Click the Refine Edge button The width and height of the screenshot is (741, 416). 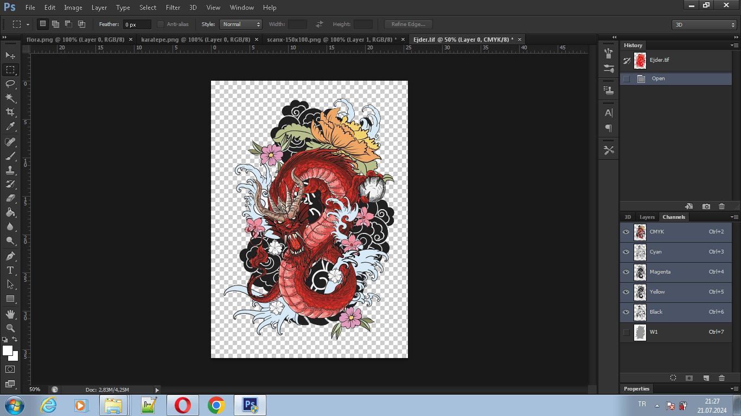click(408, 24)
